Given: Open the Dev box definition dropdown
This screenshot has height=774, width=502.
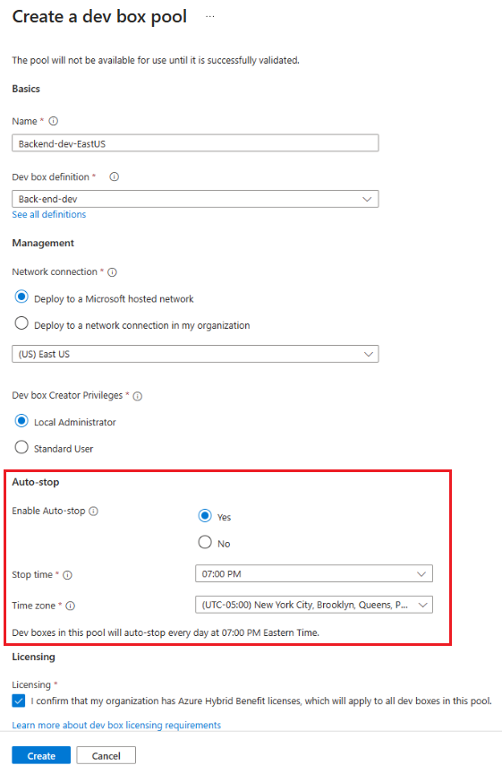Looking at the screenshot, I should [195, 199].
